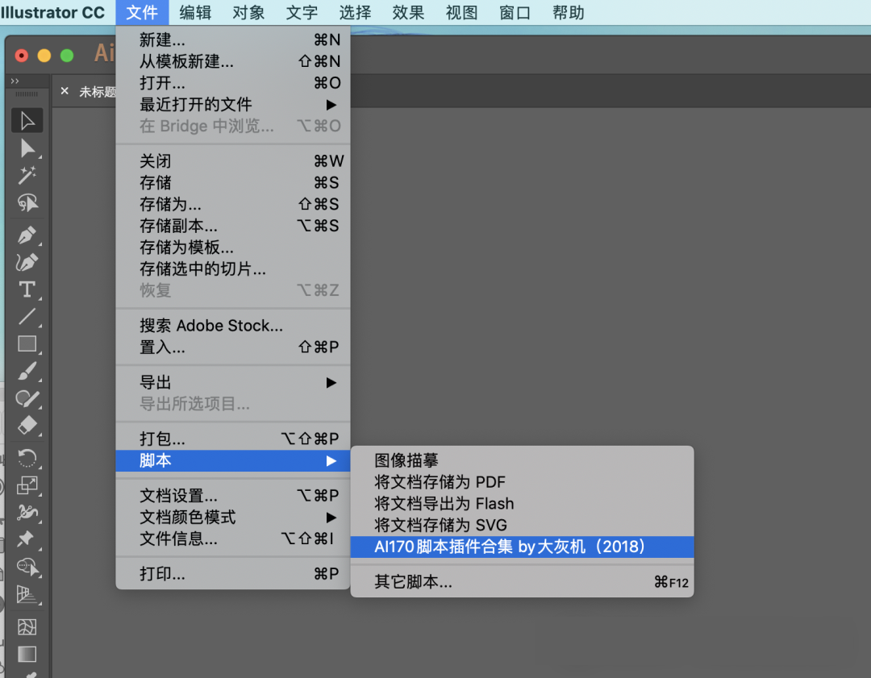Open the 窗口 menu
The width and height of the screenshot is (871, 678).
(x=515, y=12)
